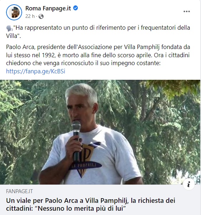The width and height of the screenshot is (201, 215).
Task: Open the Roma Fanpage.it profile picture
Action: pyautogui.click(x=14, y=12)
